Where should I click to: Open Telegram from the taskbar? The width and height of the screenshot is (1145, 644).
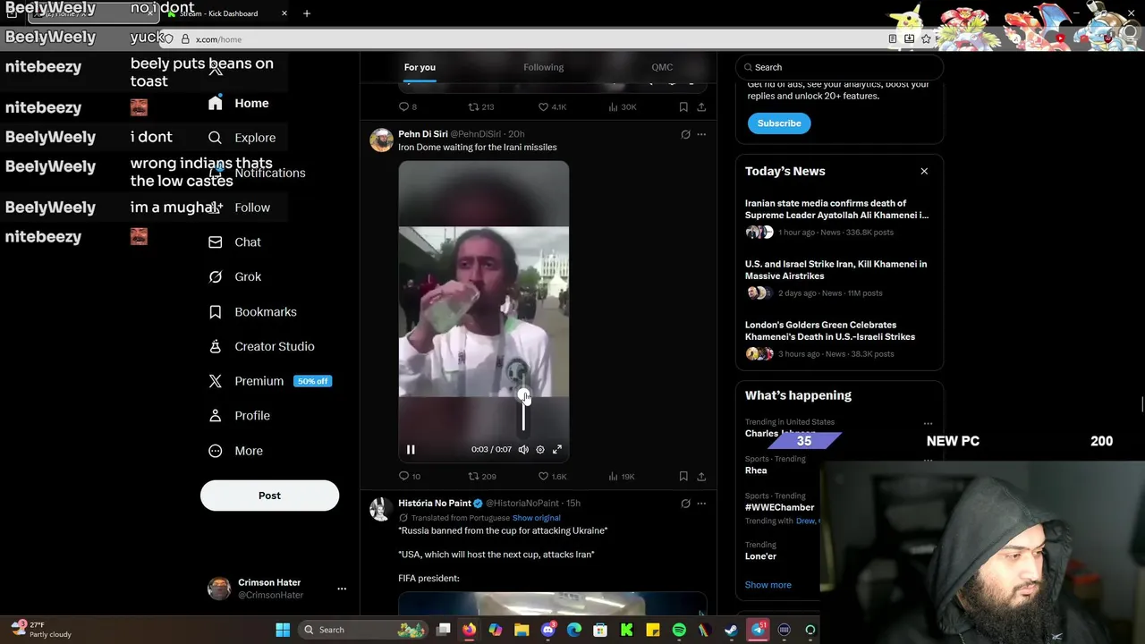tap(758, 630)
